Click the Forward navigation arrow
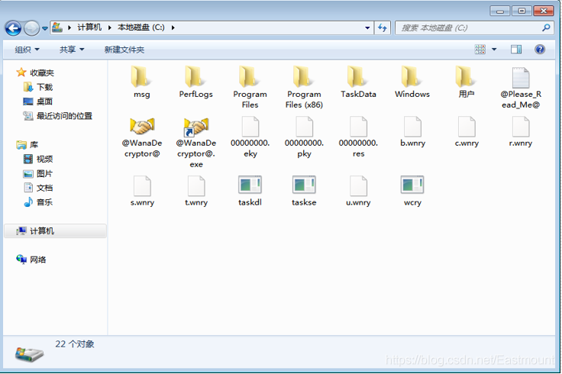This screenshot has height=374, width=562. tap(31, 28)
